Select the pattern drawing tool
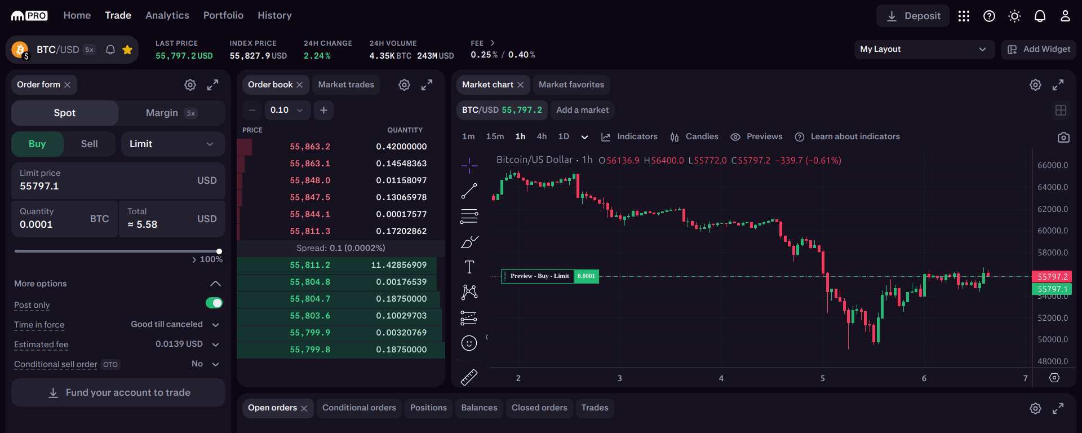 [469, 291]
